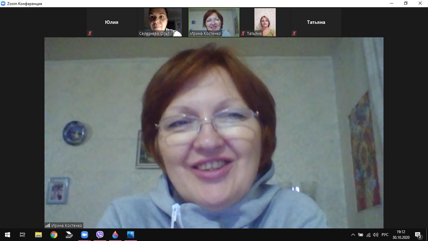The width and height of the screenshot is (428, 241).
Task: Click the muted microphone icon on Юлия's tile
Action: tap(90, 33)
